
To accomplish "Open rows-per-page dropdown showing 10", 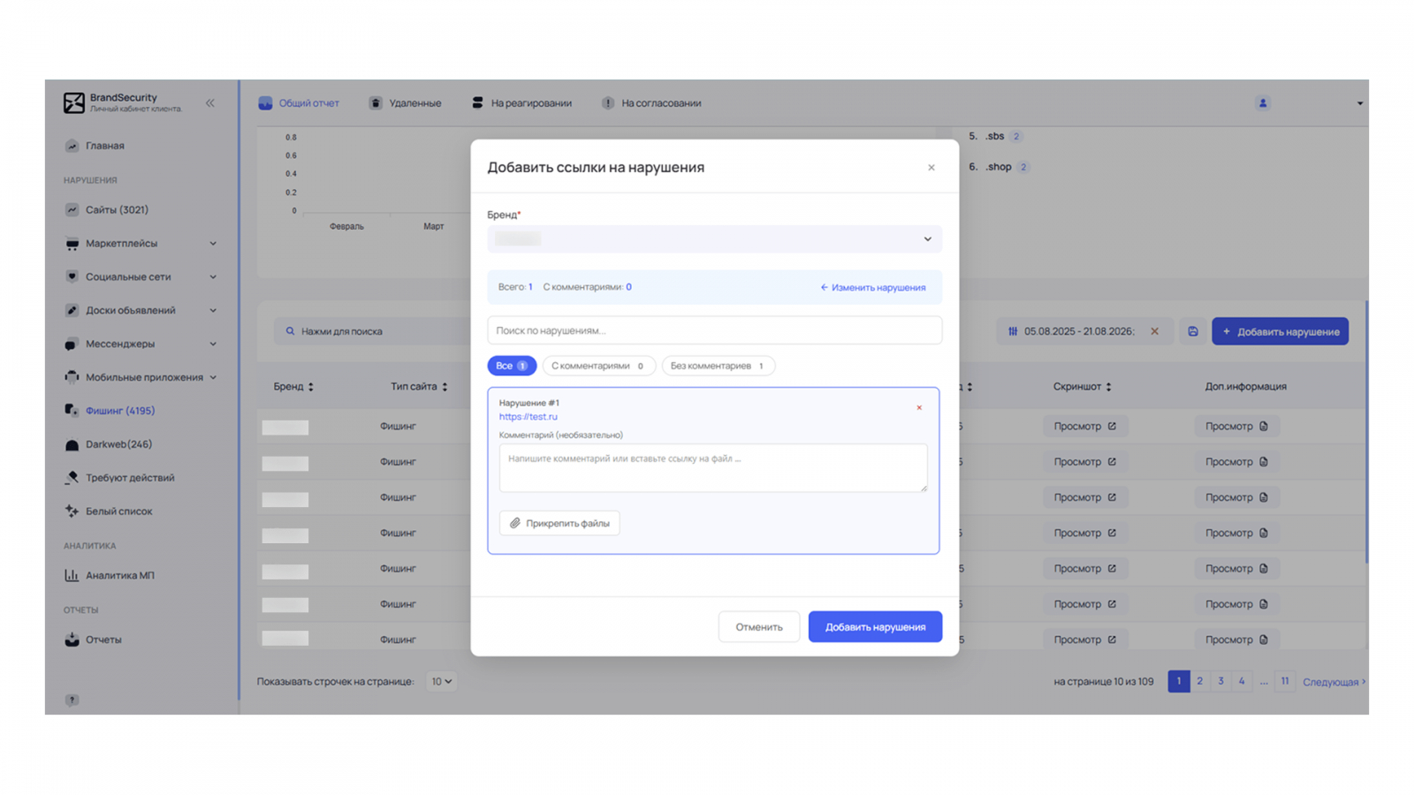I will point(441,682).
